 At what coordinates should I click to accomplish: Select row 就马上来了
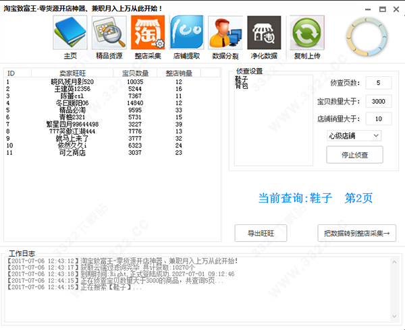coord(112,138)
